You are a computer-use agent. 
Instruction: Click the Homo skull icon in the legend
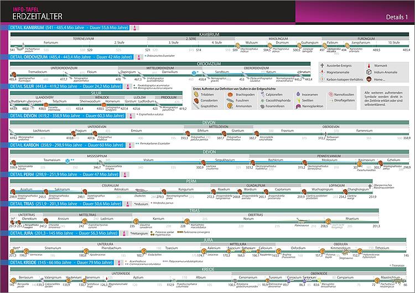369,79
